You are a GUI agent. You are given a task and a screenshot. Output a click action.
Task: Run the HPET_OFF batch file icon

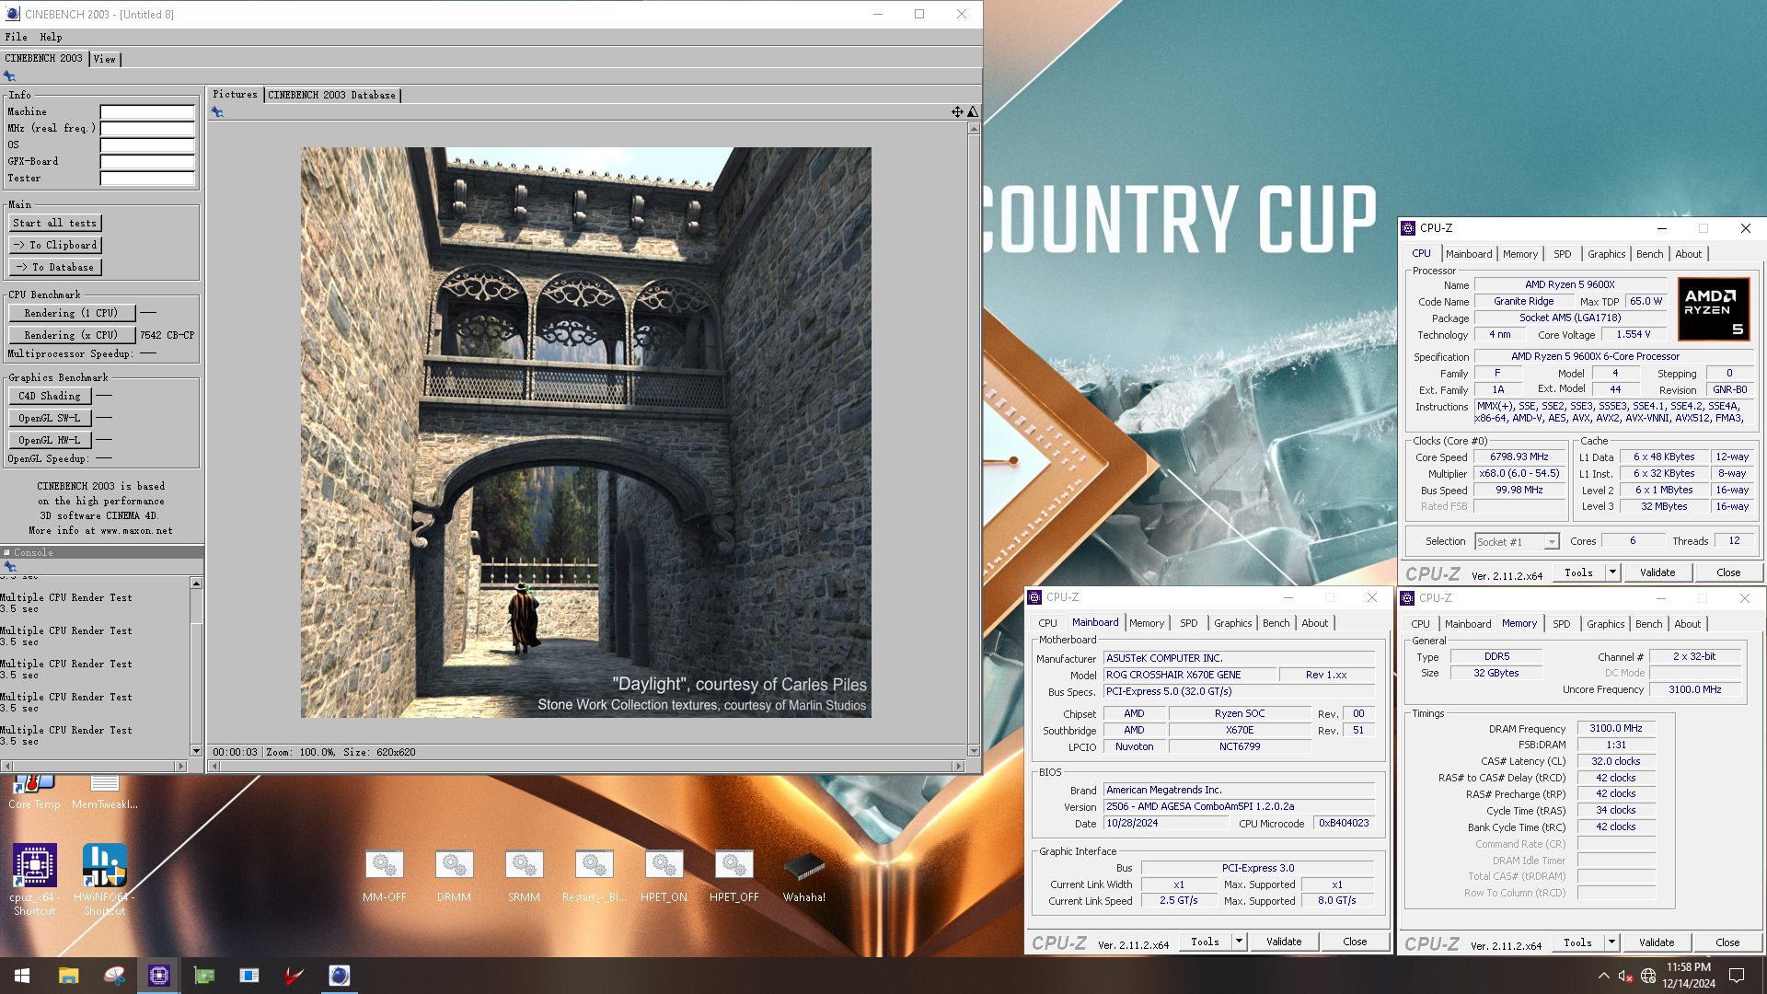(734, 876)
